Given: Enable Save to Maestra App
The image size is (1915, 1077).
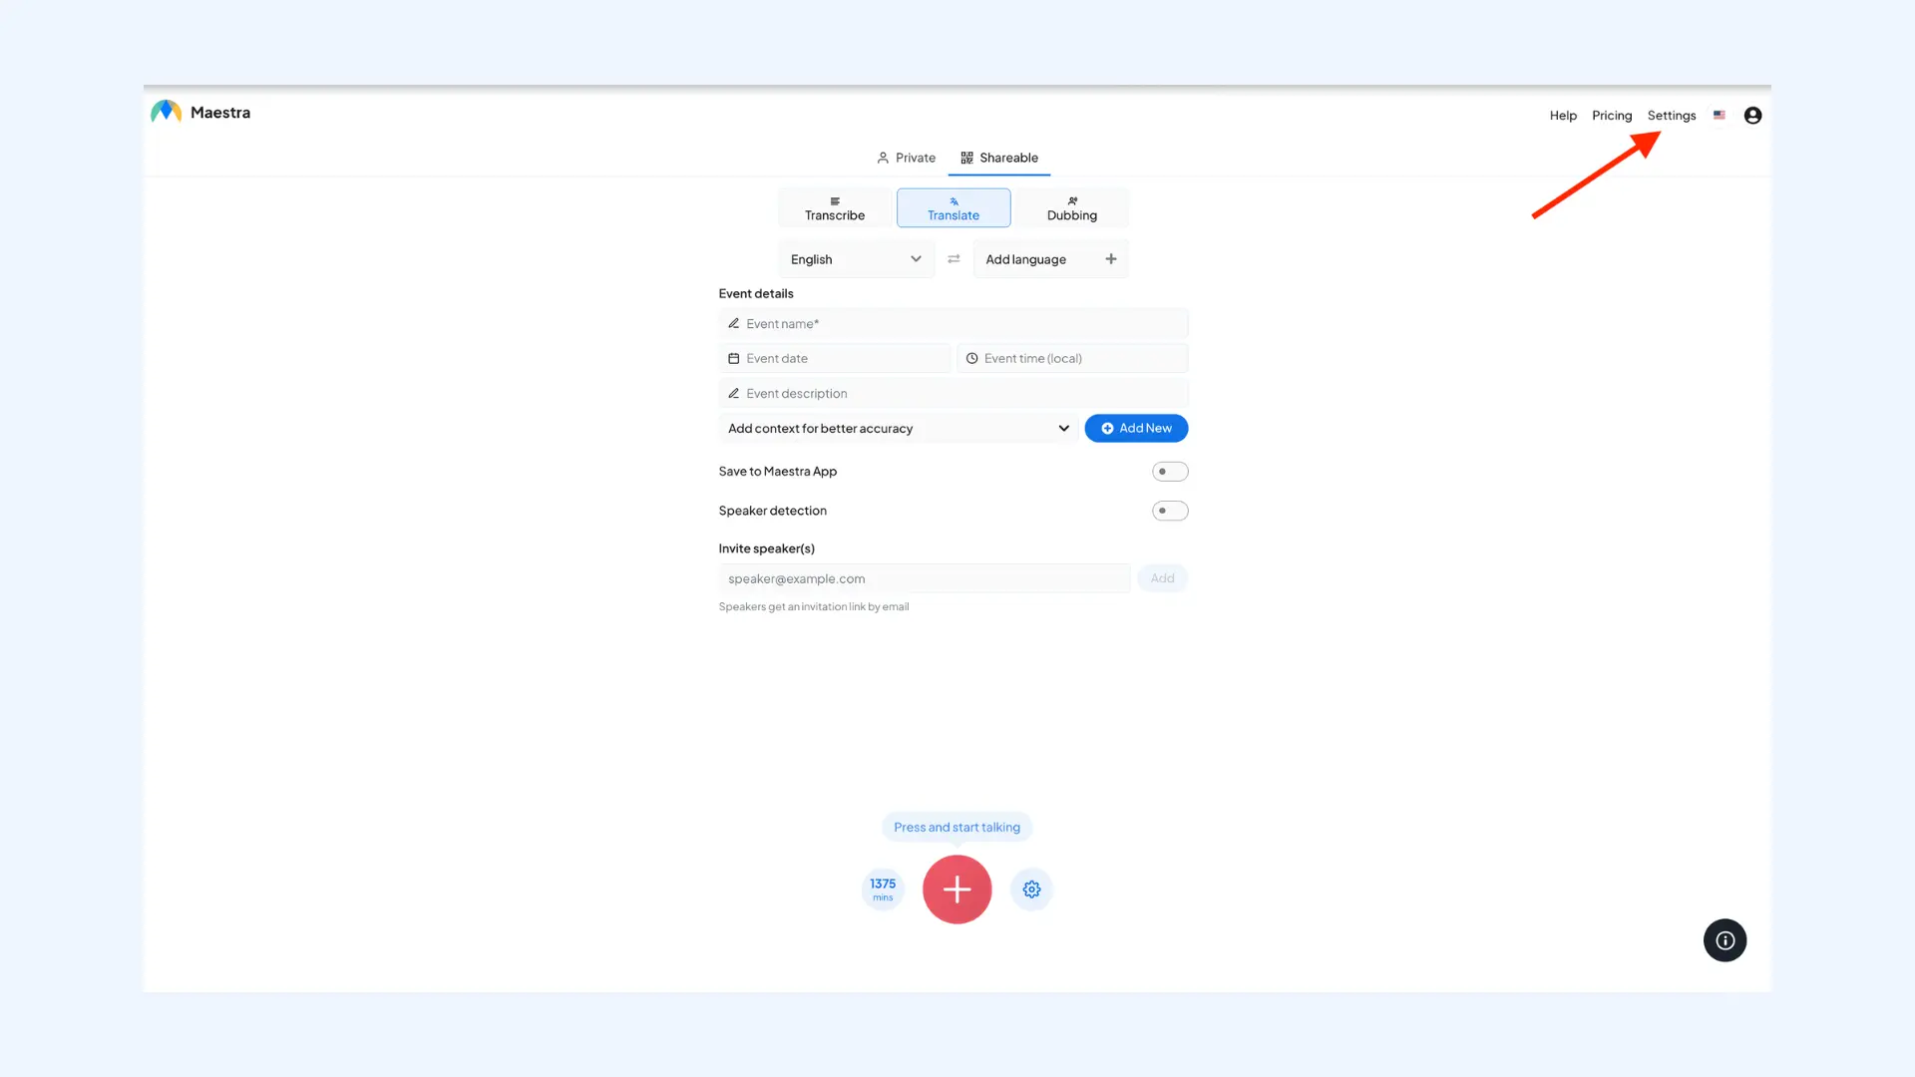Looking at the screenshot, I should pyautogui.click(x=1169, y=471).
